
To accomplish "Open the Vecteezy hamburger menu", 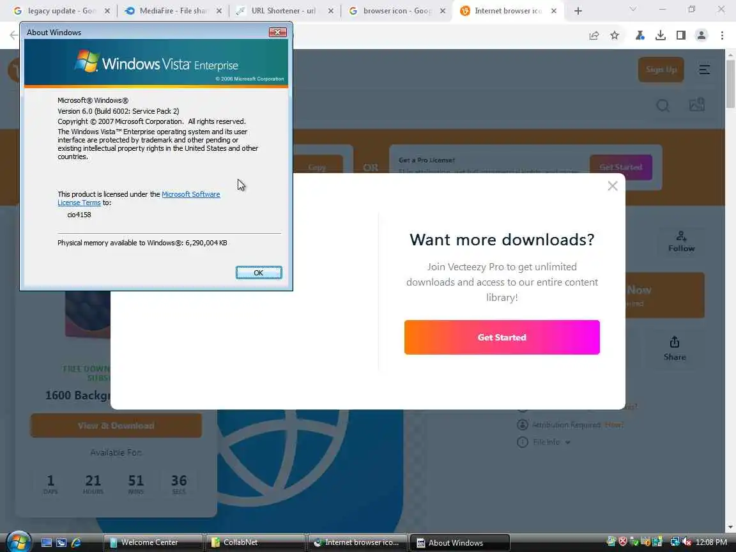I will pos(704,70).
